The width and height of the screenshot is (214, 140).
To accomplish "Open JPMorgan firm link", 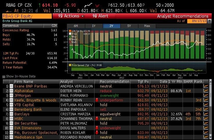I will pyautogui.click(x=22, y=96).
